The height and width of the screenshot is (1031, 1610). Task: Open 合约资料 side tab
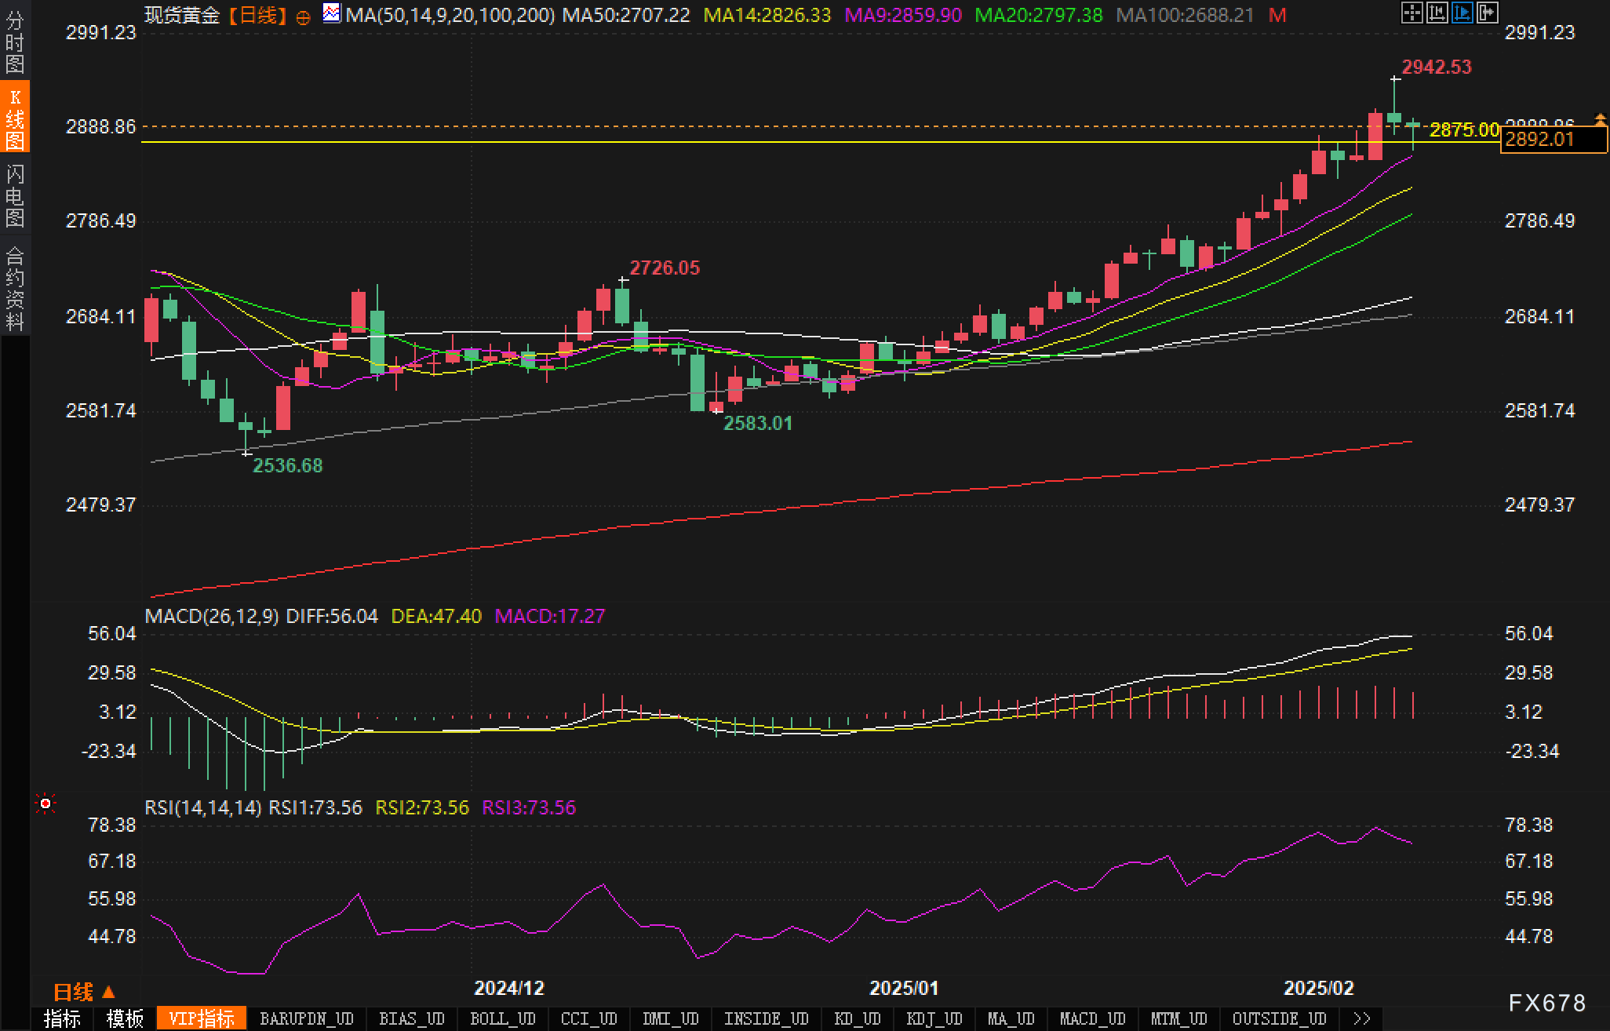[x=15, y=288]
